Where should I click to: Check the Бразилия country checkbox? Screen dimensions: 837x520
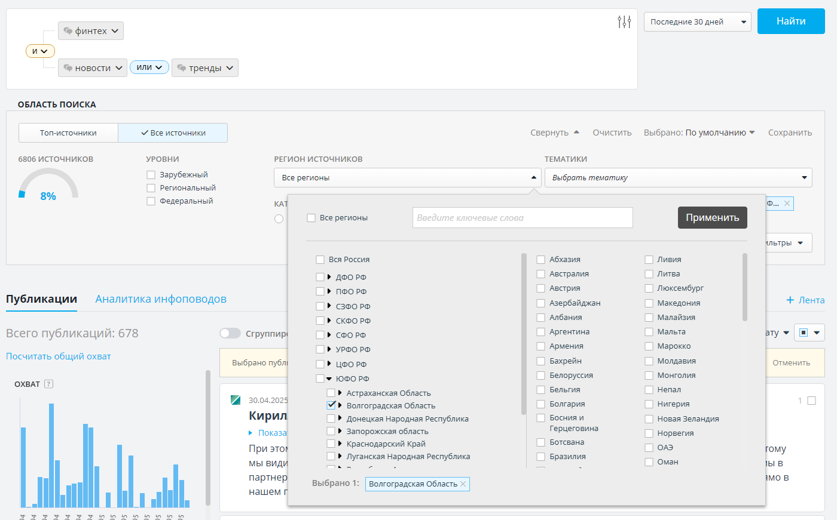(540, 457)
